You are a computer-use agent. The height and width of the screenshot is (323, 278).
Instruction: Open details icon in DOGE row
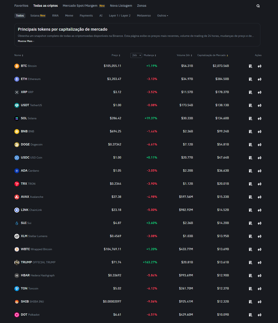(x=250, y=145)
